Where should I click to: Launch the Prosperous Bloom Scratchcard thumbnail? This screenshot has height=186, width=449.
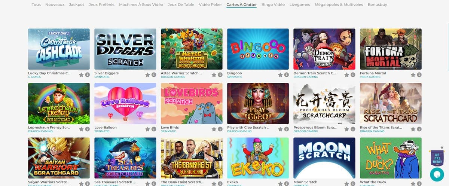tap(324, 103)
